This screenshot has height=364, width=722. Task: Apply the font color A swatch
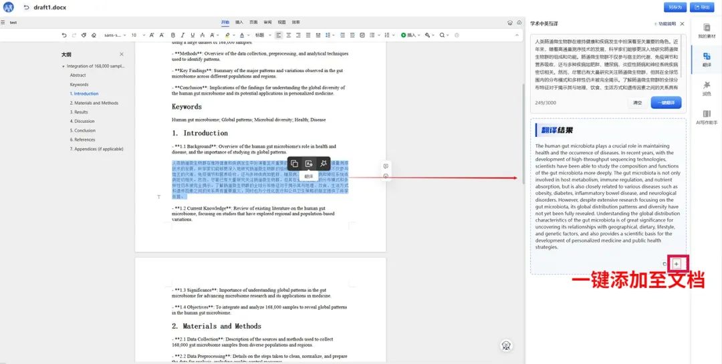click(242, 35)
